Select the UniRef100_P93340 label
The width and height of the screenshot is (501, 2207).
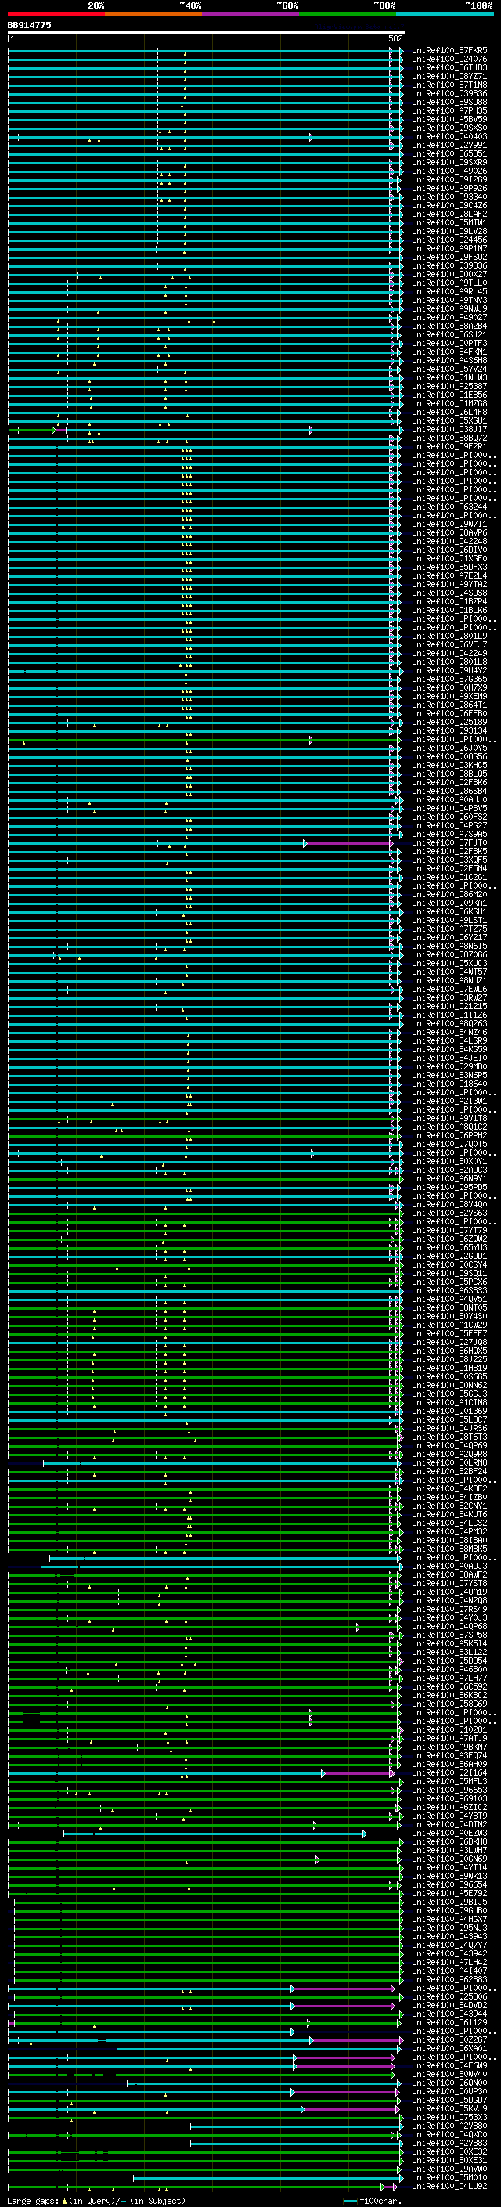(449, 197)
